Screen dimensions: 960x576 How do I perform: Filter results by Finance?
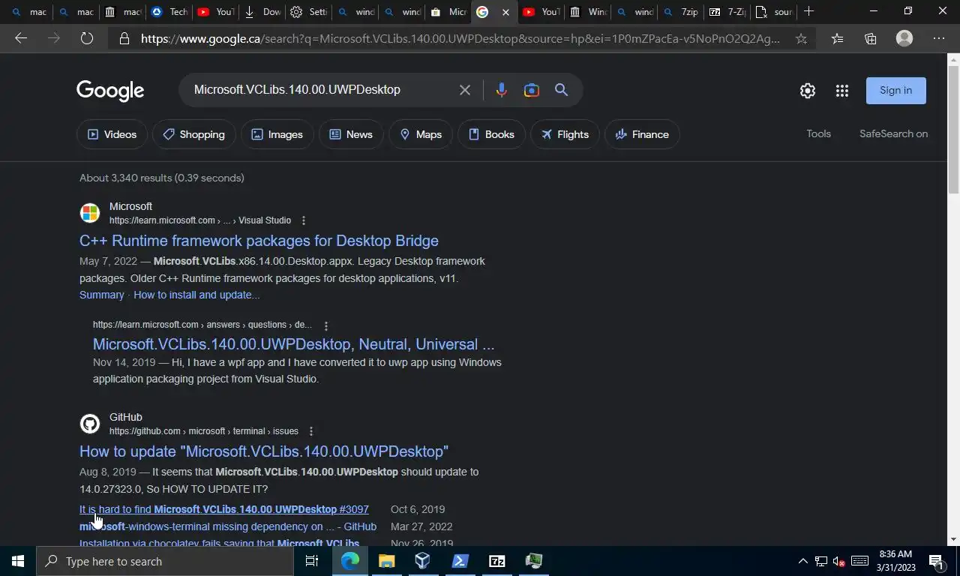point(642,134)
